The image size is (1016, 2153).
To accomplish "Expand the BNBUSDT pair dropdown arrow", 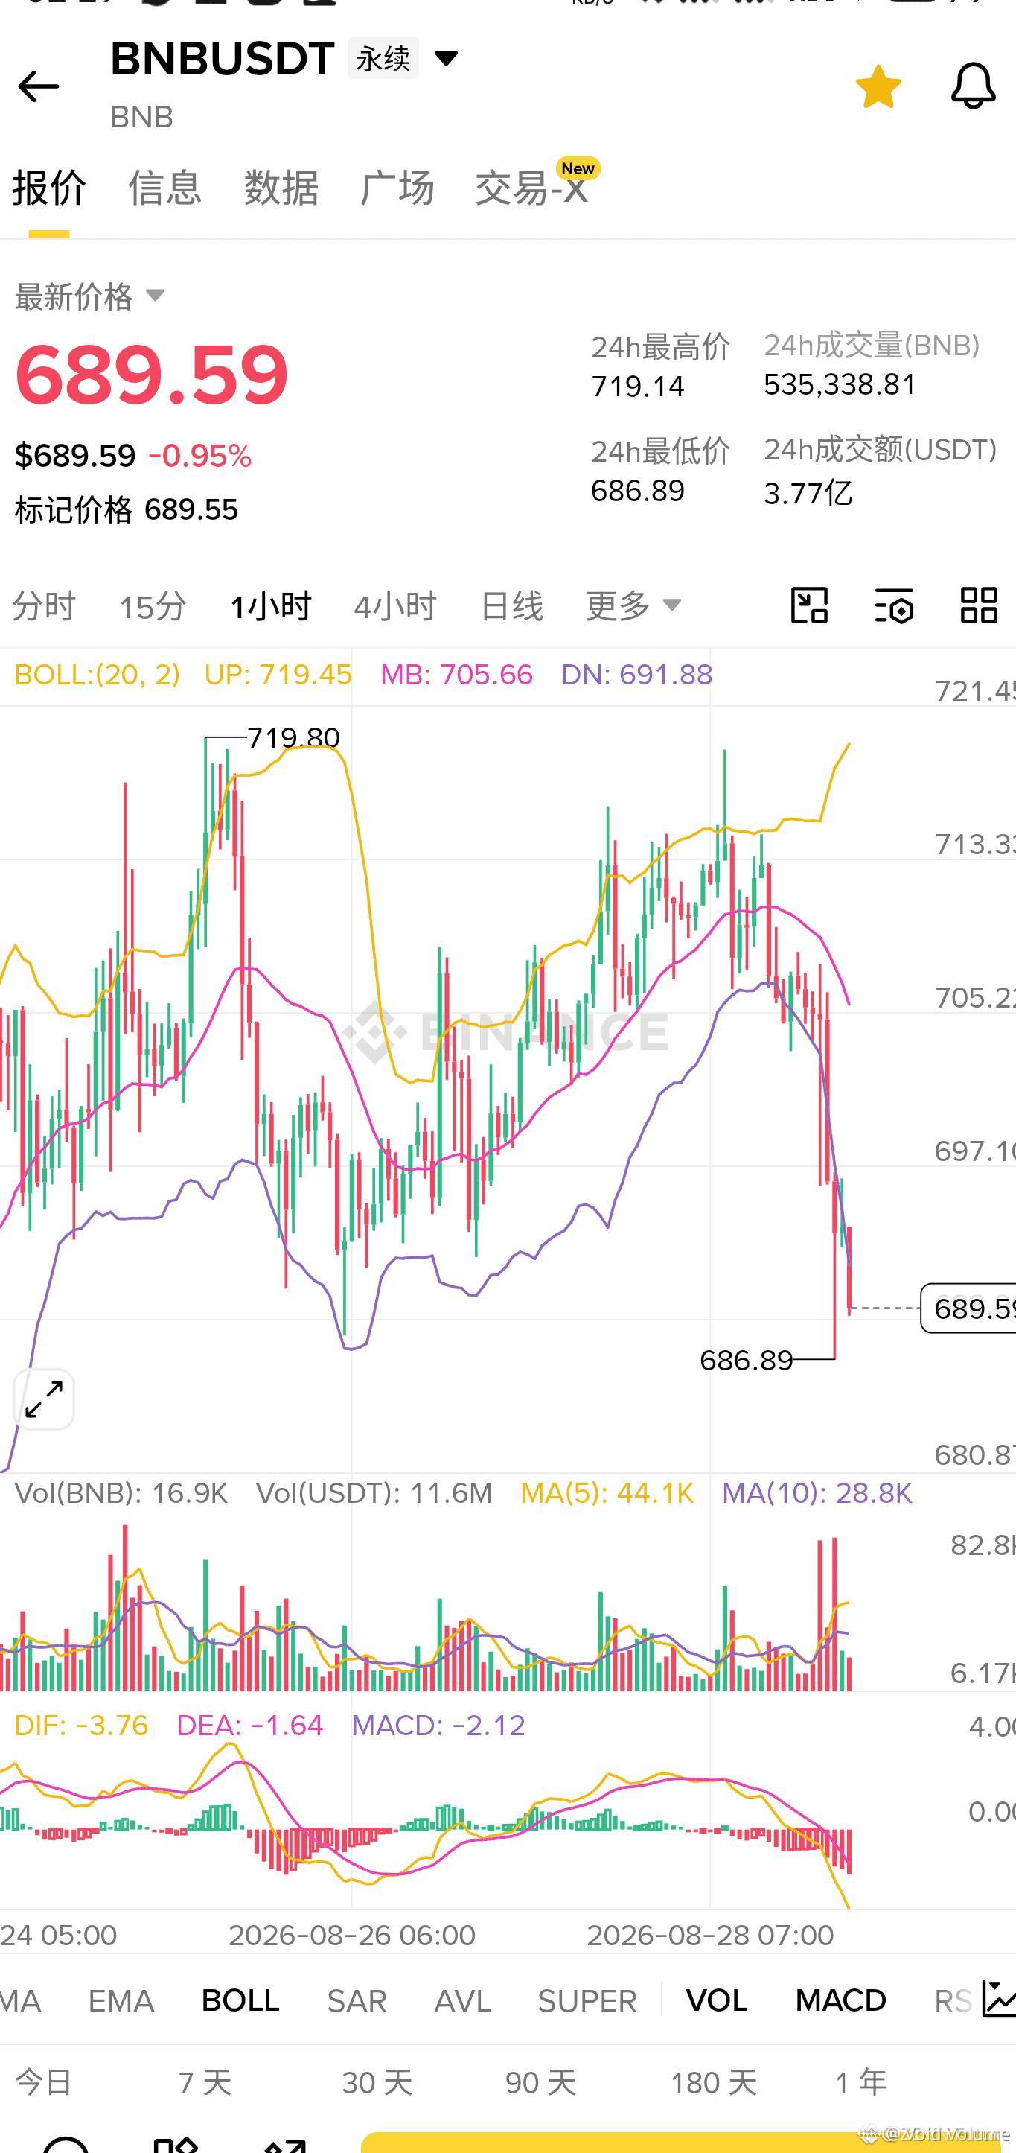I will (x=446, y=57).
